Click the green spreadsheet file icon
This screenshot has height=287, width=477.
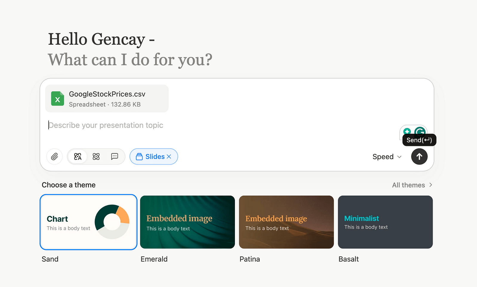tap(58, 99)
